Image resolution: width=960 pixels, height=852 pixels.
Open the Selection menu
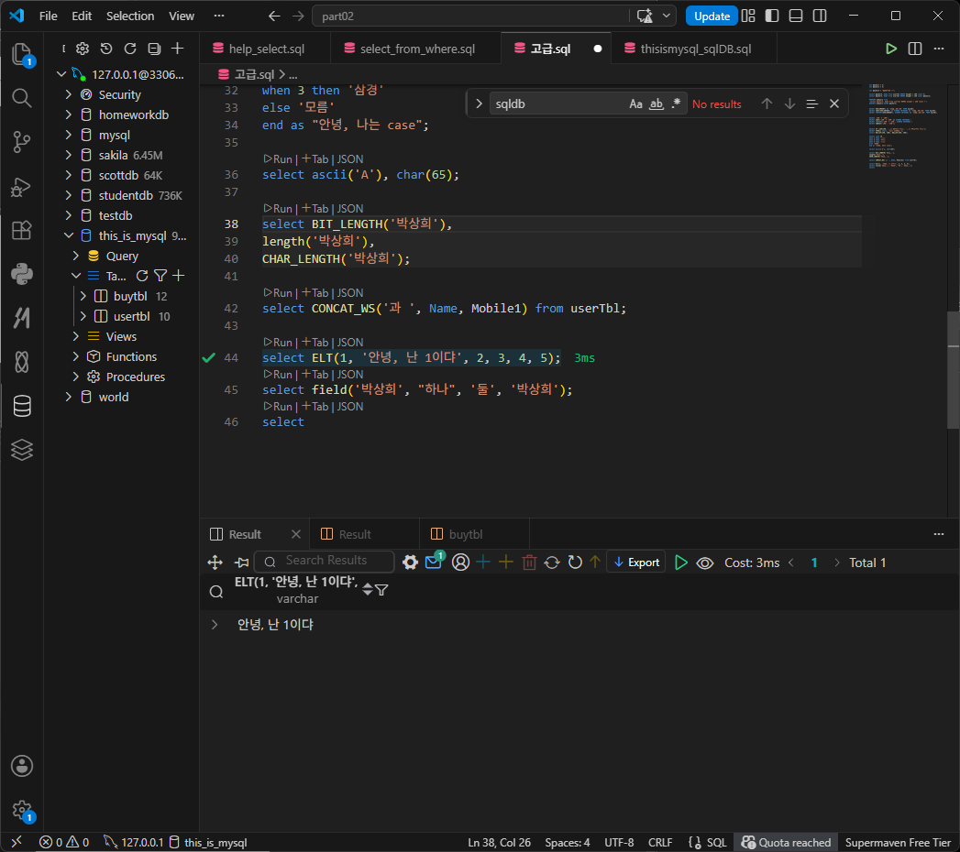coord(130,16)
